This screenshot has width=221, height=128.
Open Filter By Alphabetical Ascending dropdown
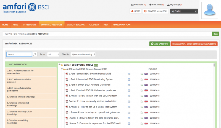pyautogui.click(x=83, y=55)
